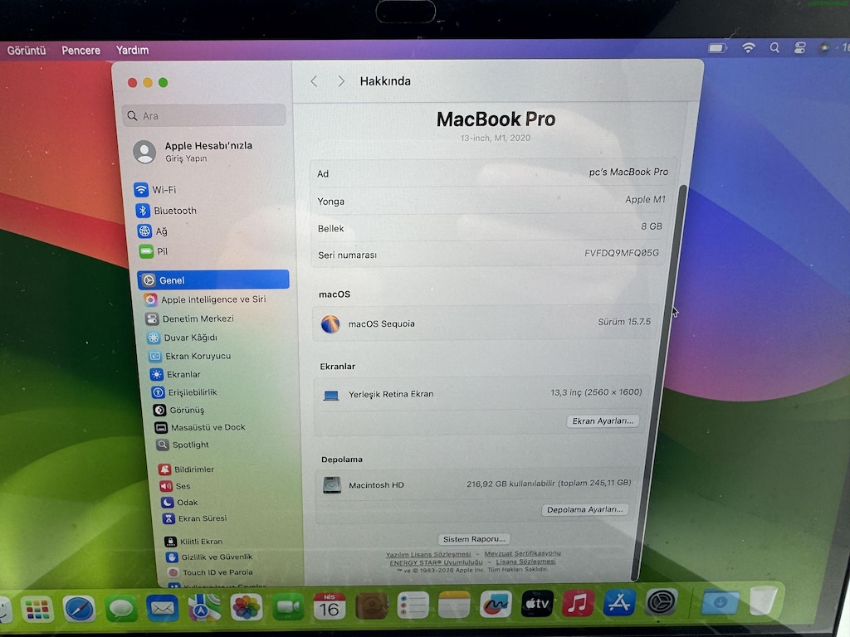Open the Lisans Sözleşmesi link
The image size is (850, 637).
[x=525, y=562]
